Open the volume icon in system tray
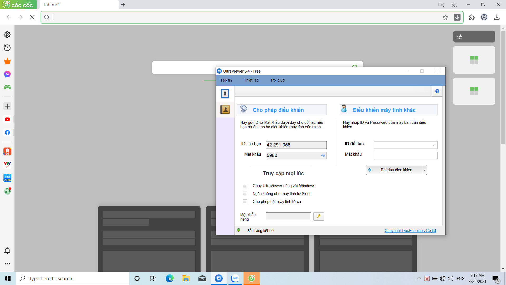This screenshot has height=285, width=506. tap(451, 278)
